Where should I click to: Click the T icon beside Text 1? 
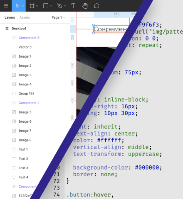(x=14, y=149)
